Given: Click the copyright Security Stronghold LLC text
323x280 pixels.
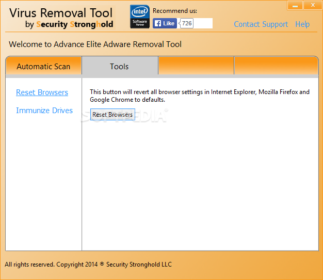Looking at the screenshot, I should pyautogui.click(x=88, y=265).
